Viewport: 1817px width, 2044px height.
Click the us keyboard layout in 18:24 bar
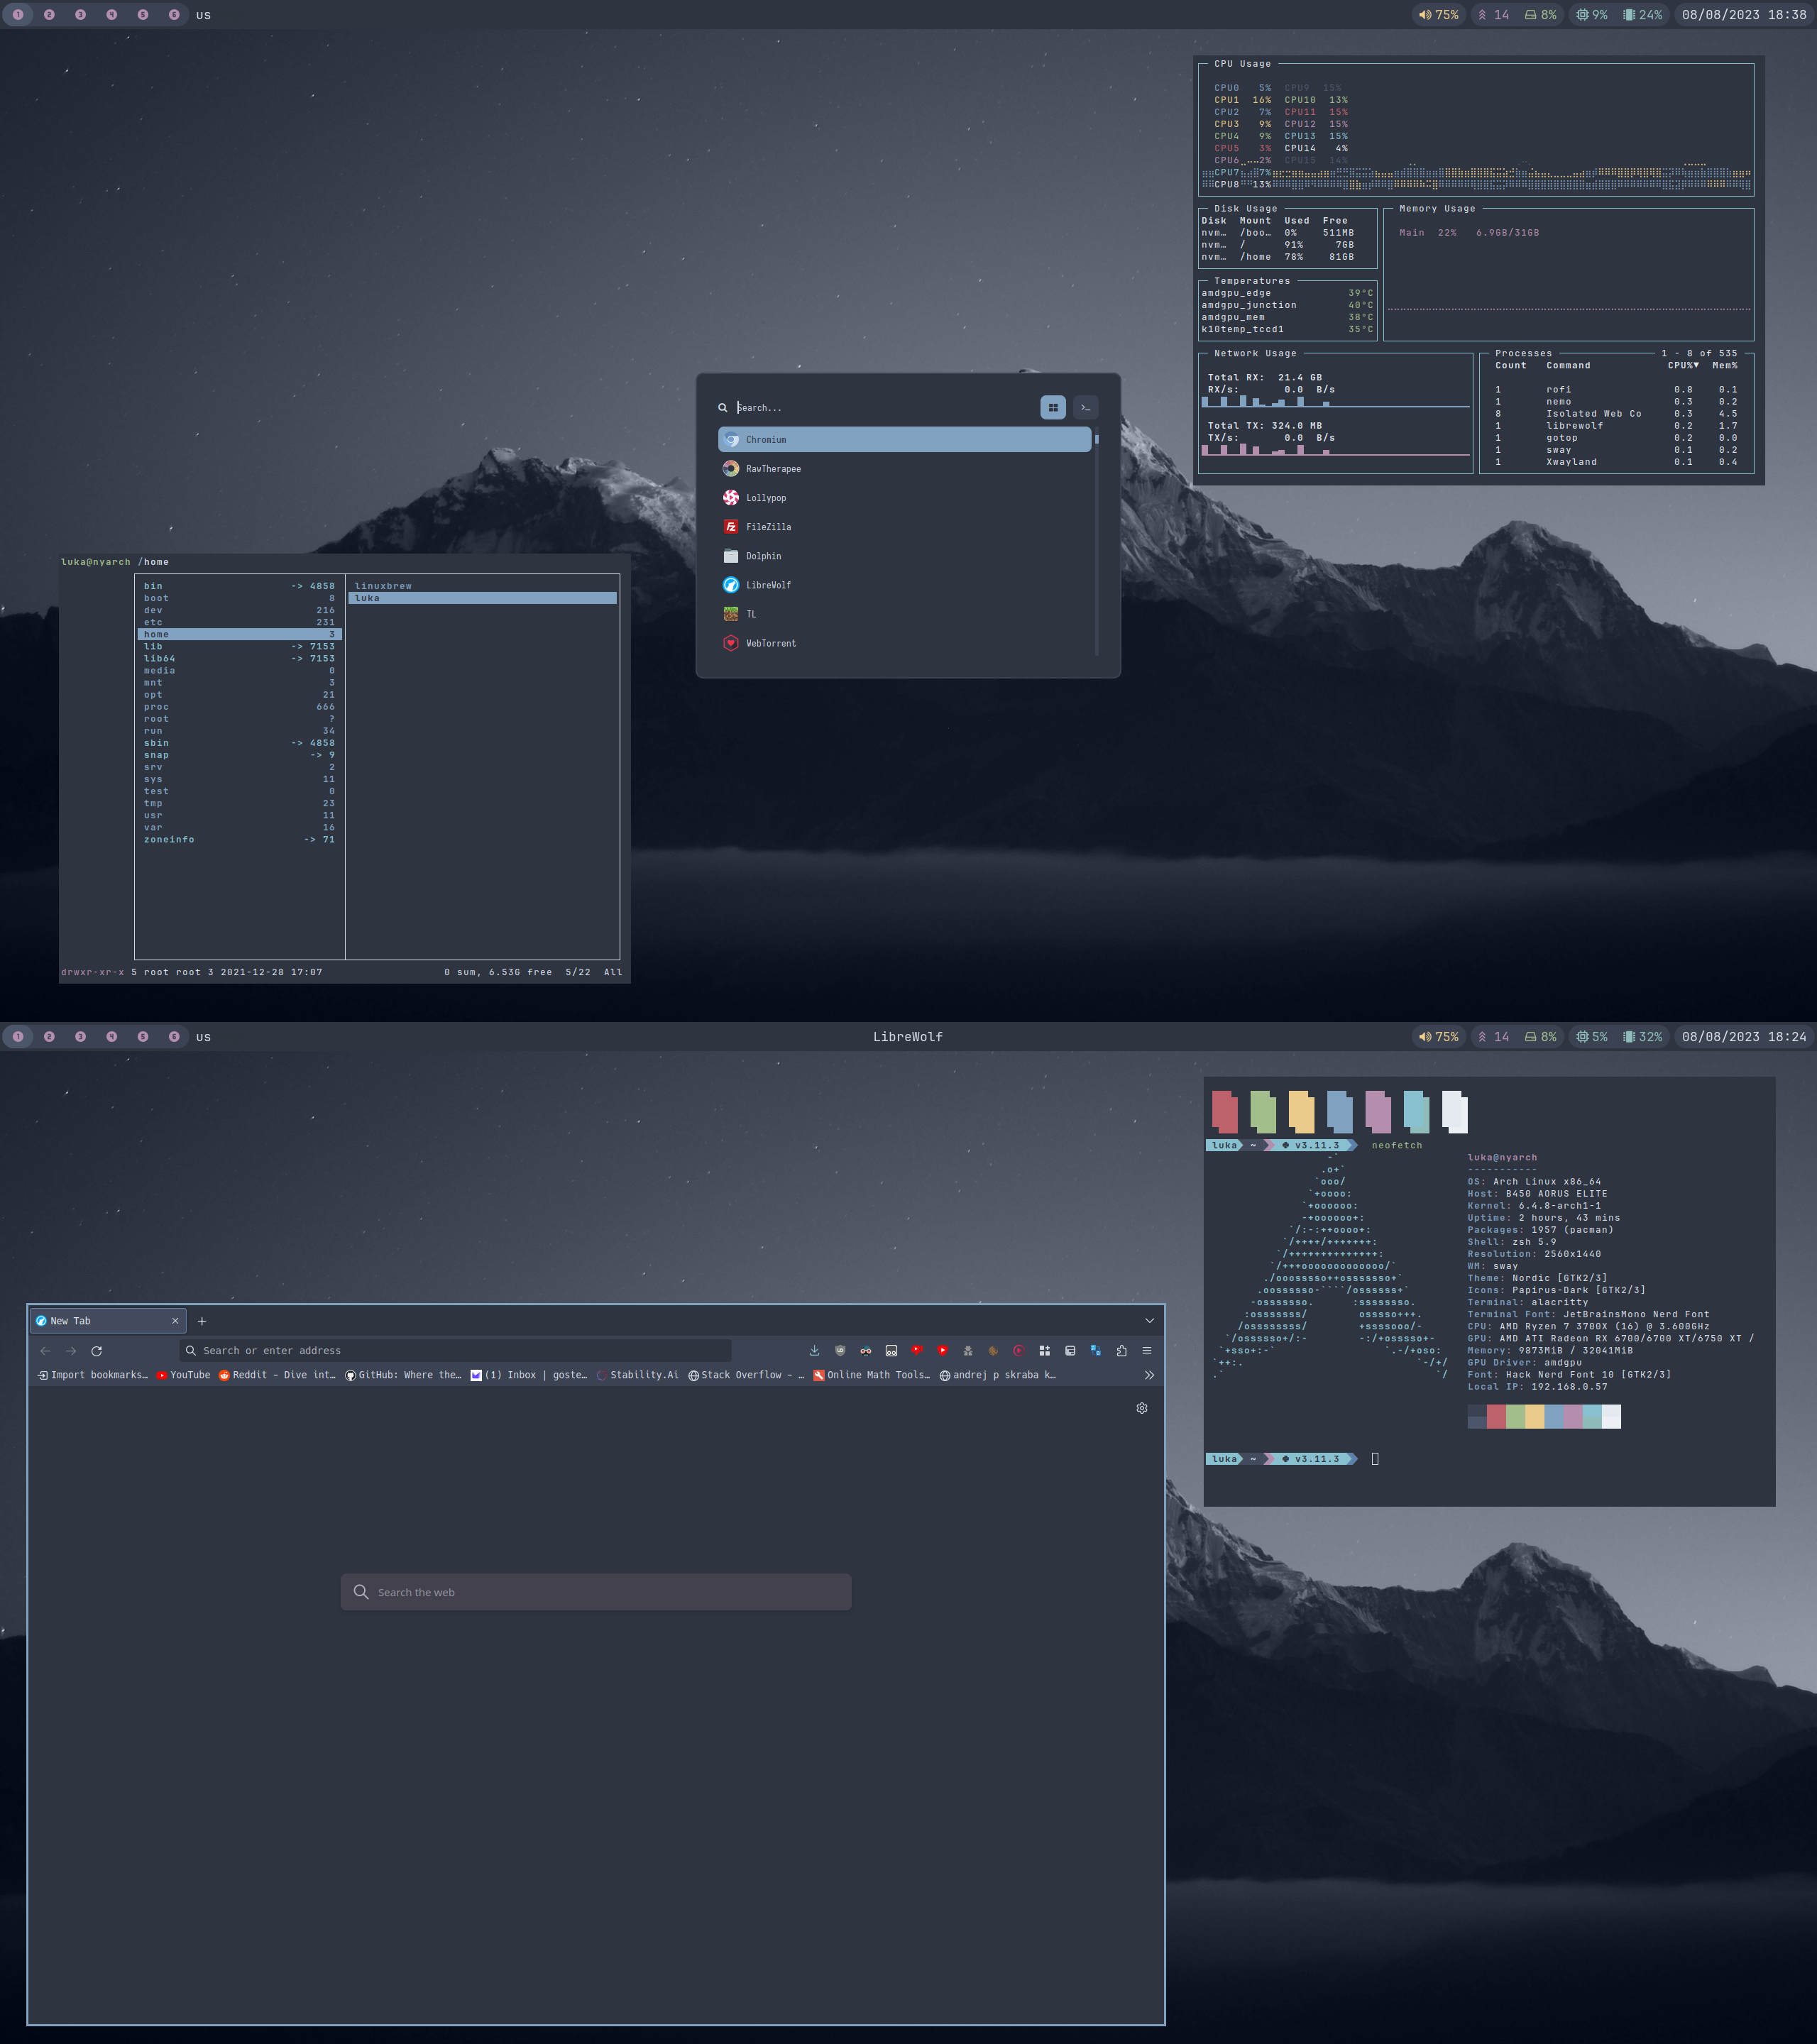pyautogui.click(x=204, y=1037)
